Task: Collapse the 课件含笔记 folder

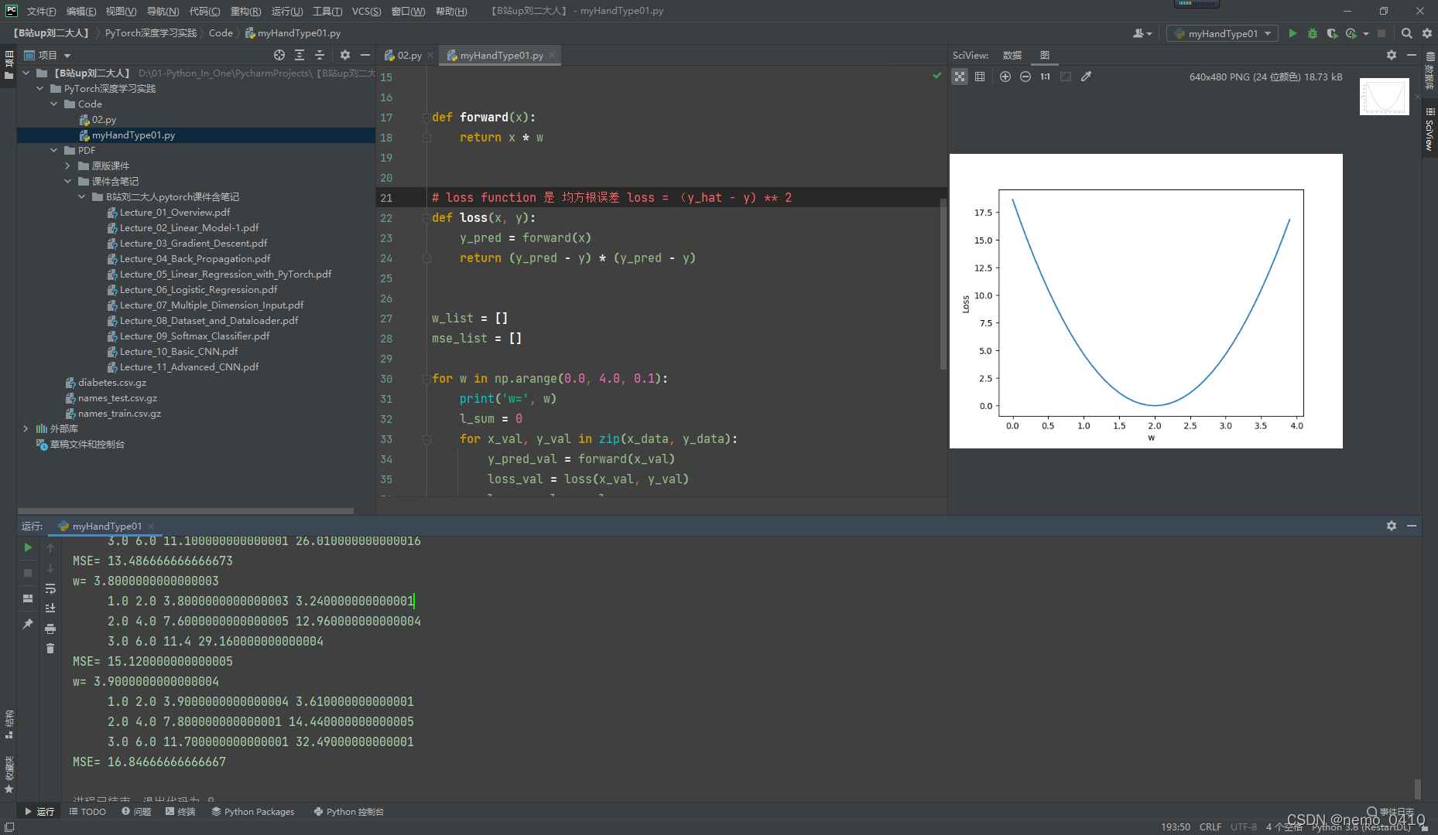Action: (68, 182)
